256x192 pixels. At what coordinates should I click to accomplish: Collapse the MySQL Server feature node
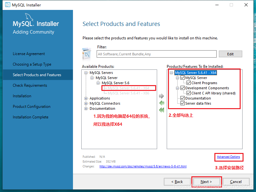[x=177, y=78]
